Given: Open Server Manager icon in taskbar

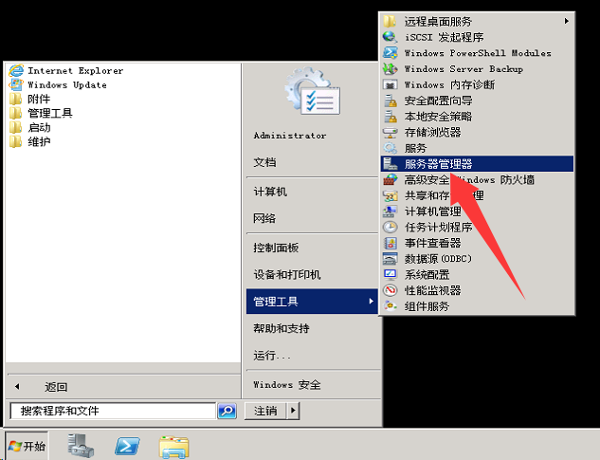Looking at the screenshot, I should coord(81,446).
